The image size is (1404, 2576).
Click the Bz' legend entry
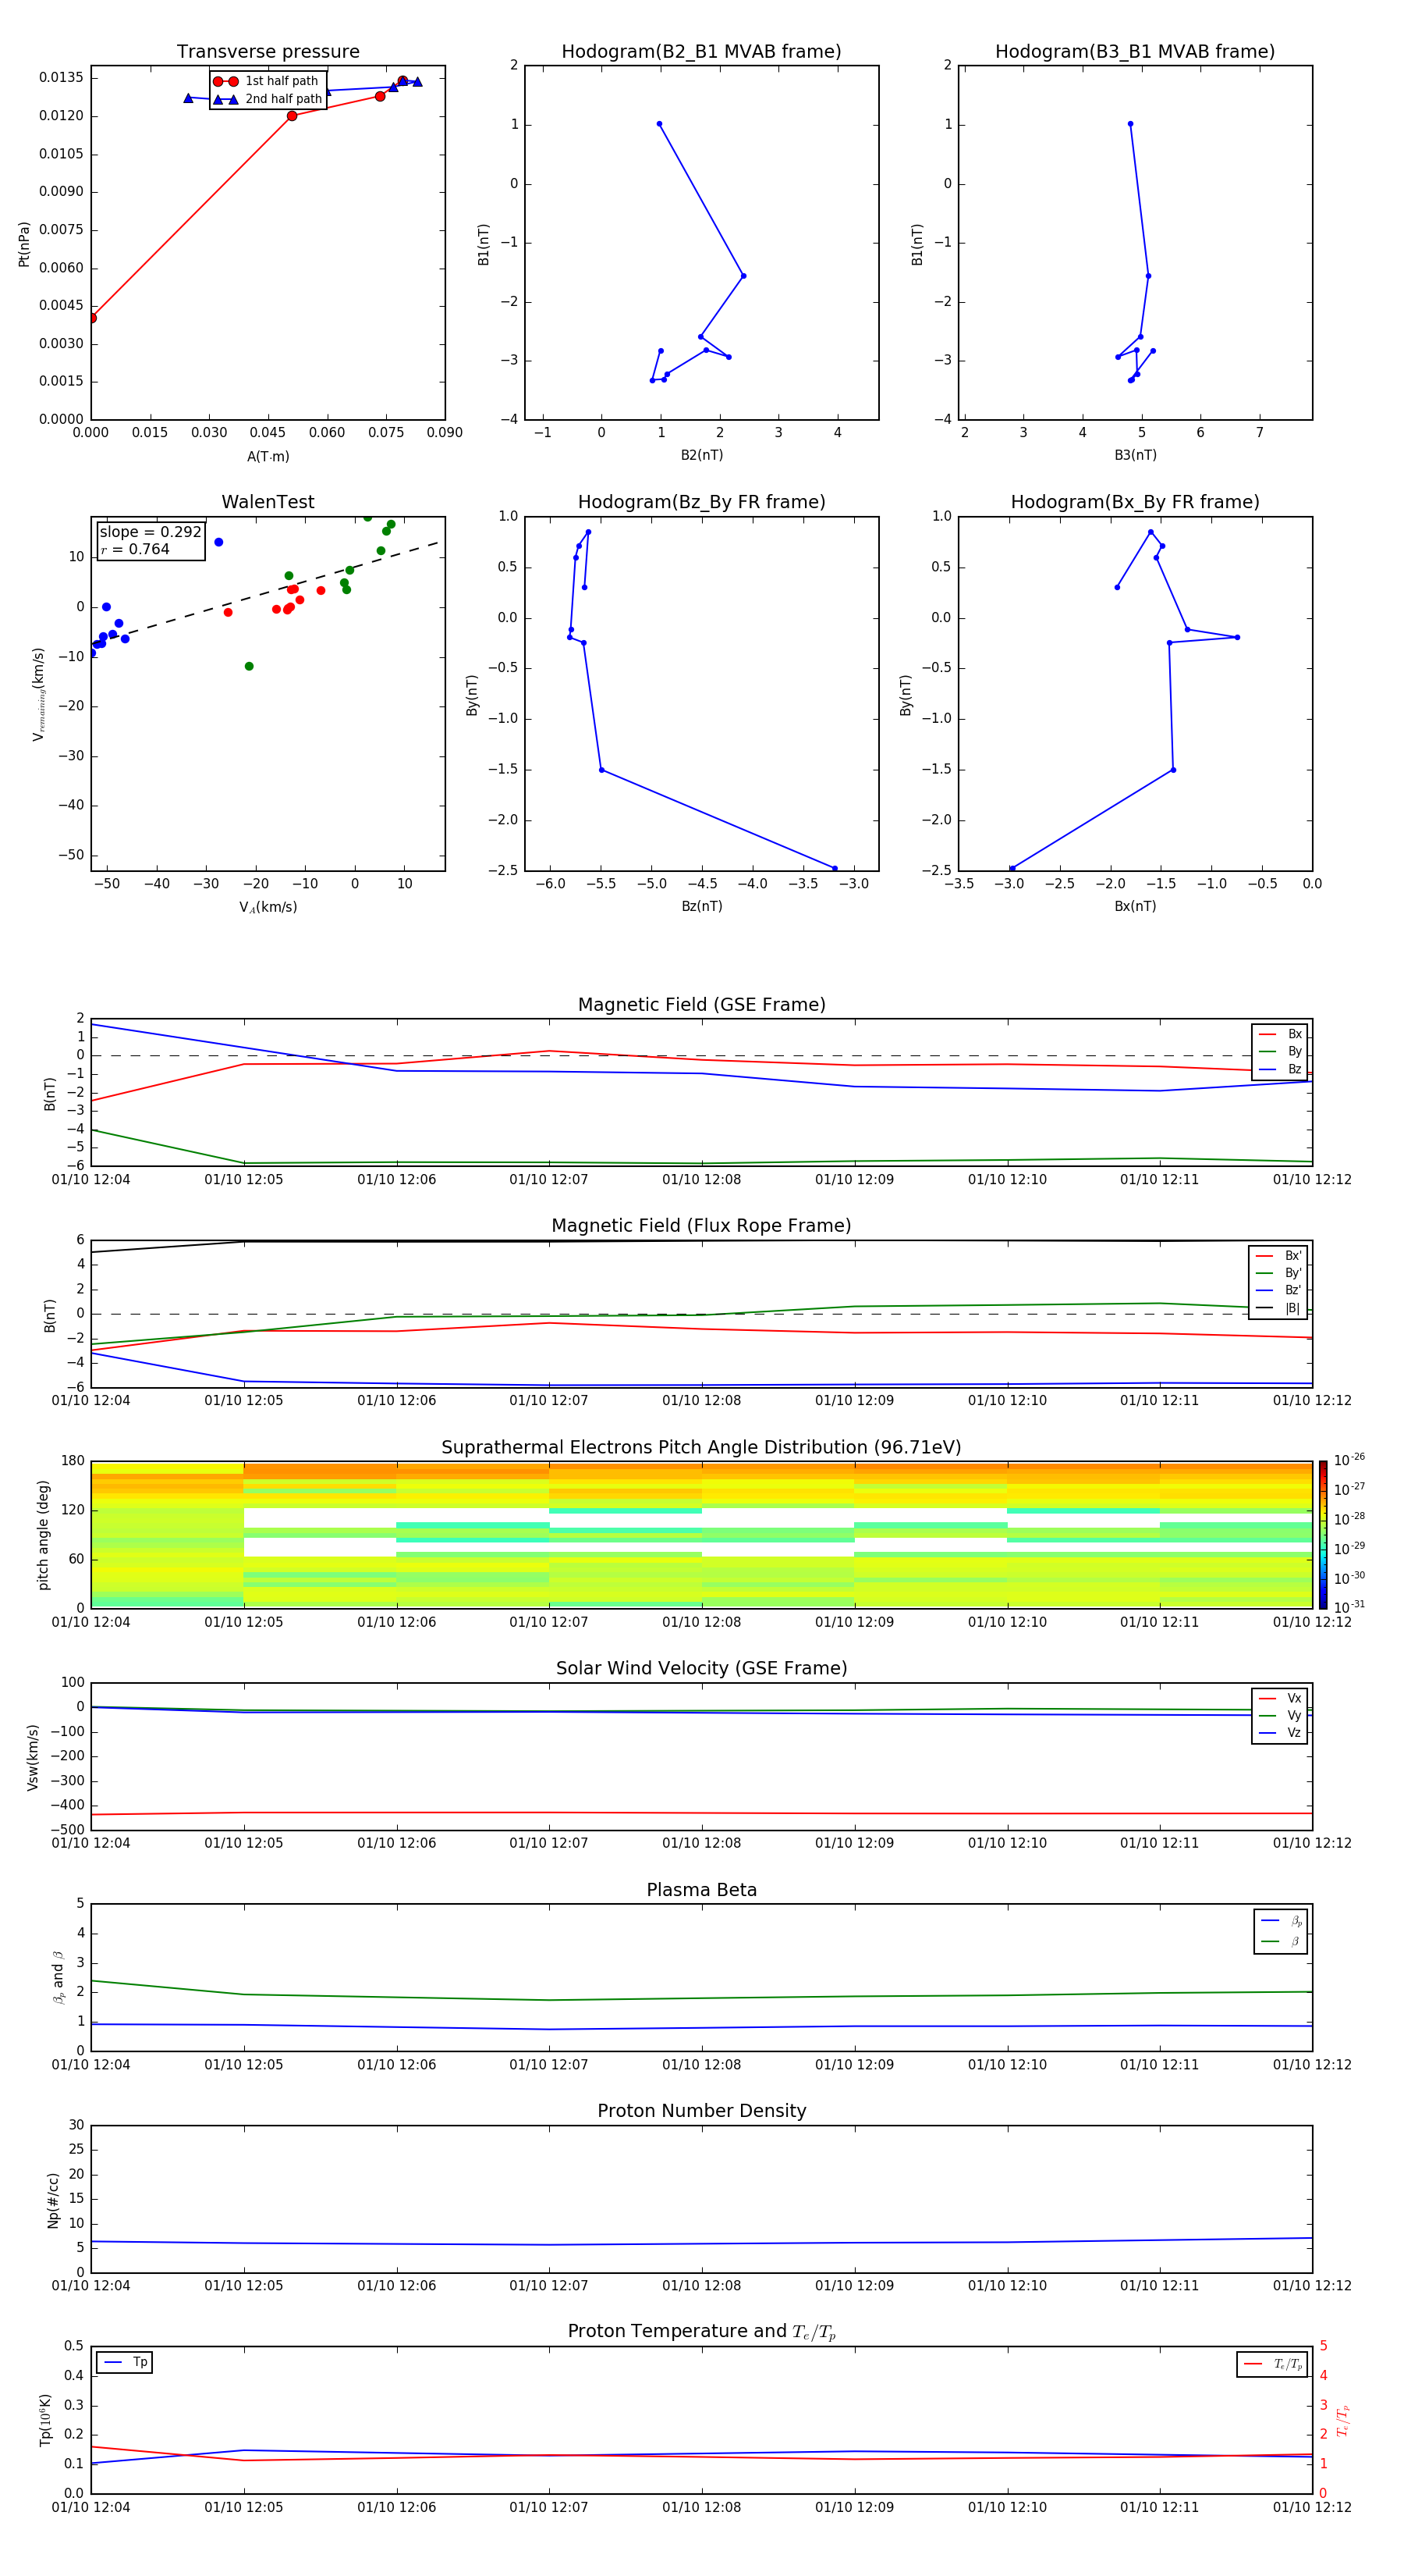(1279, 1290)
